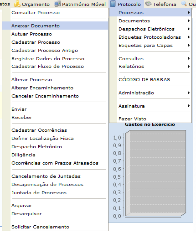Viewport: 196px width, 233px height.
Task: Choose Definir Localização Física
Action: click(x=55, y=138)
